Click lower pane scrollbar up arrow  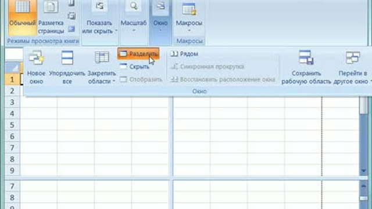pos(364,186)
